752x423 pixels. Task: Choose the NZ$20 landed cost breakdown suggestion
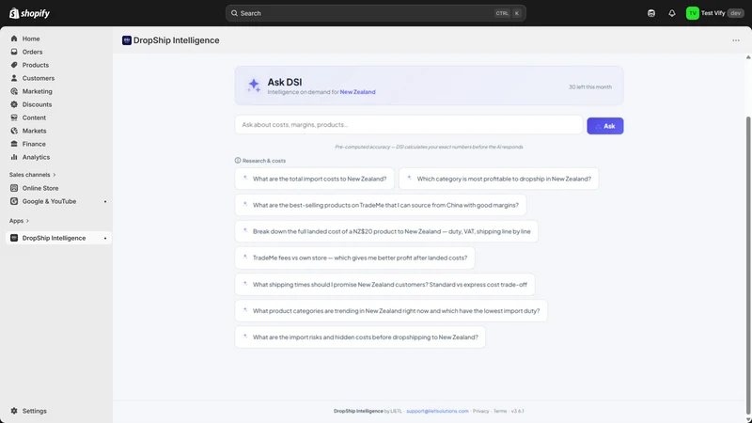(386, 231)
